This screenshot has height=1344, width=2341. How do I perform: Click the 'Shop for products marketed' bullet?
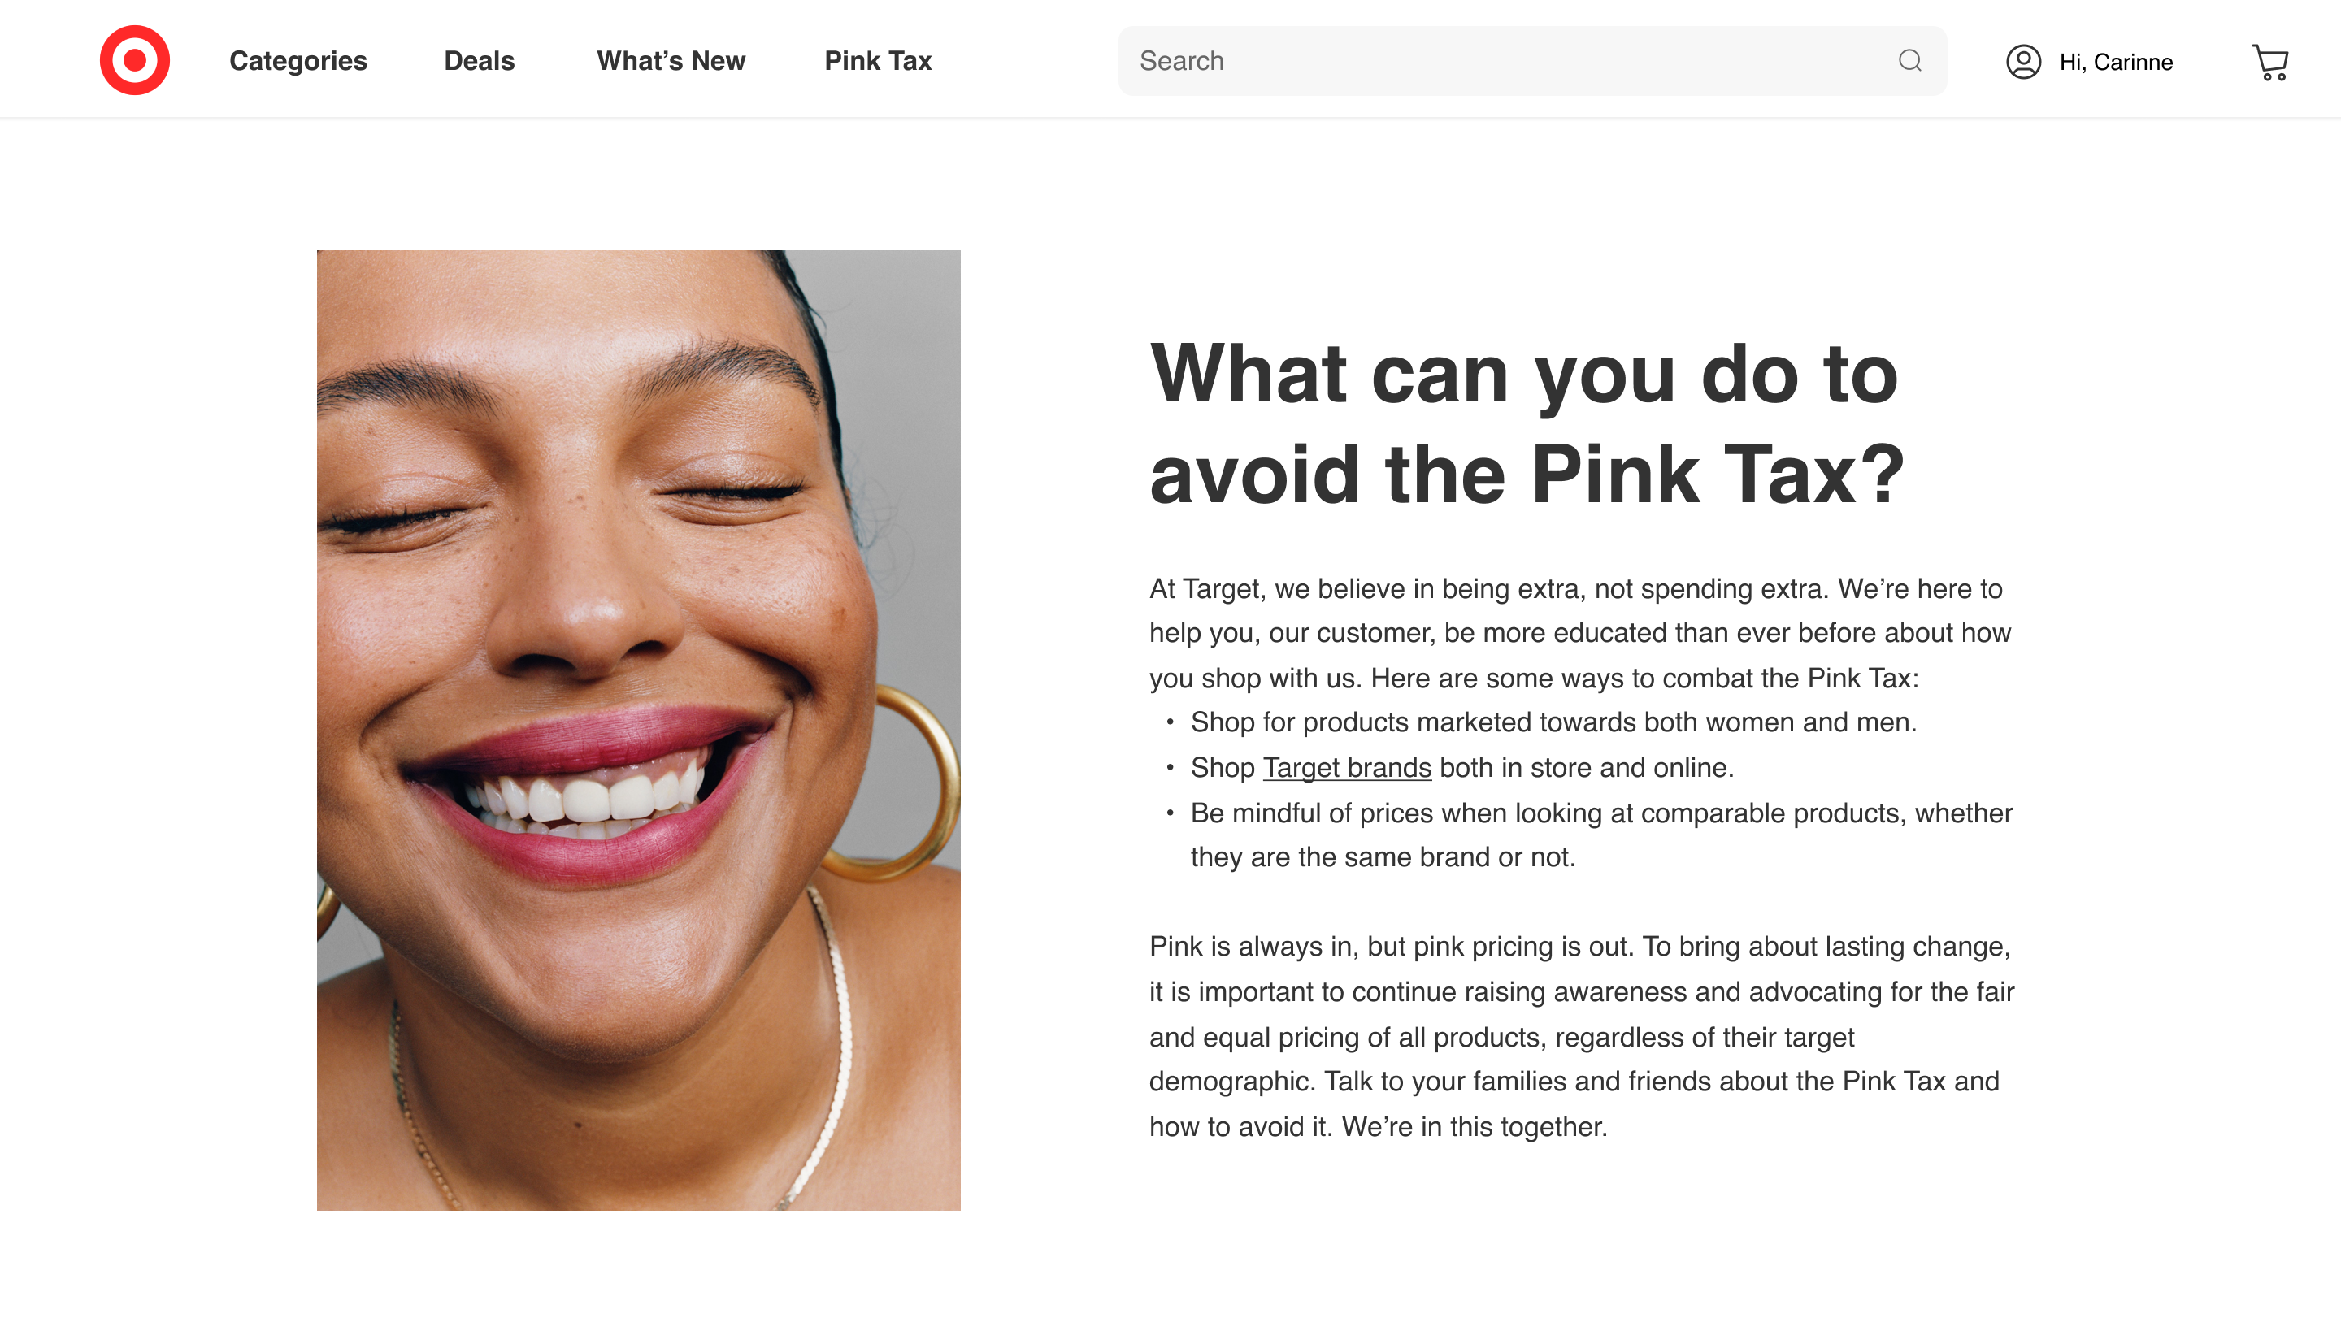coord(1553,722)
